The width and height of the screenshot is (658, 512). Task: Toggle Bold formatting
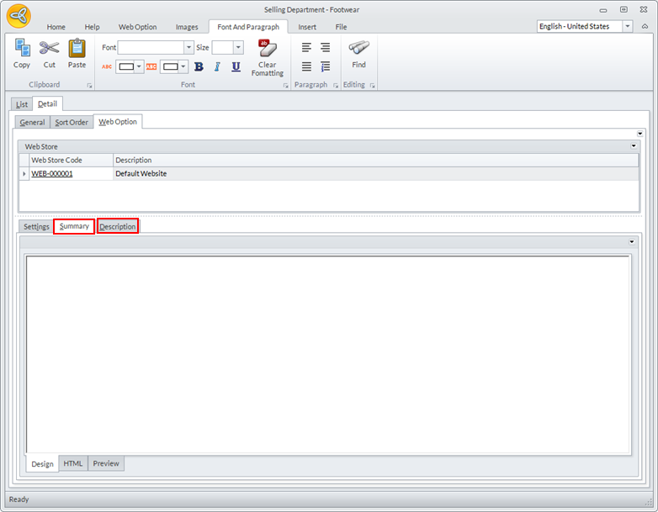point(199,66)
